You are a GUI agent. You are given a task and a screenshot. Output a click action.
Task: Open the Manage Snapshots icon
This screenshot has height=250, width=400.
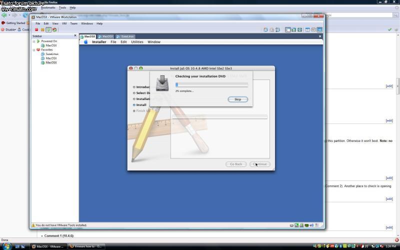pyautogui.click(x=278, y=30)
